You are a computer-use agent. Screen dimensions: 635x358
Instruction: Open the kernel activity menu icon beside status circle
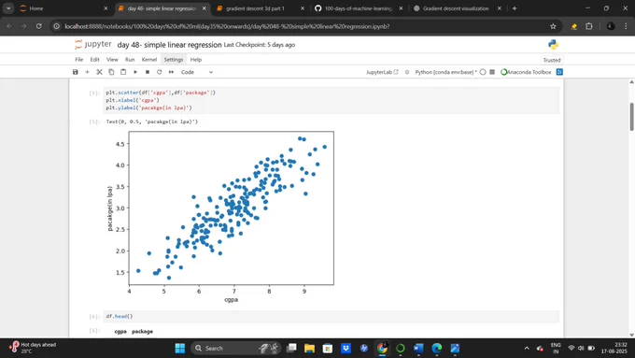click(x=492, y=72)
